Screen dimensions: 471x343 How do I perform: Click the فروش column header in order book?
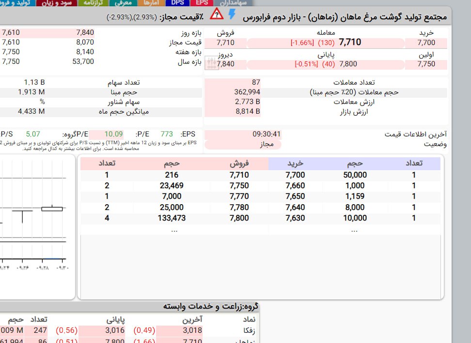tap(239, 164)
